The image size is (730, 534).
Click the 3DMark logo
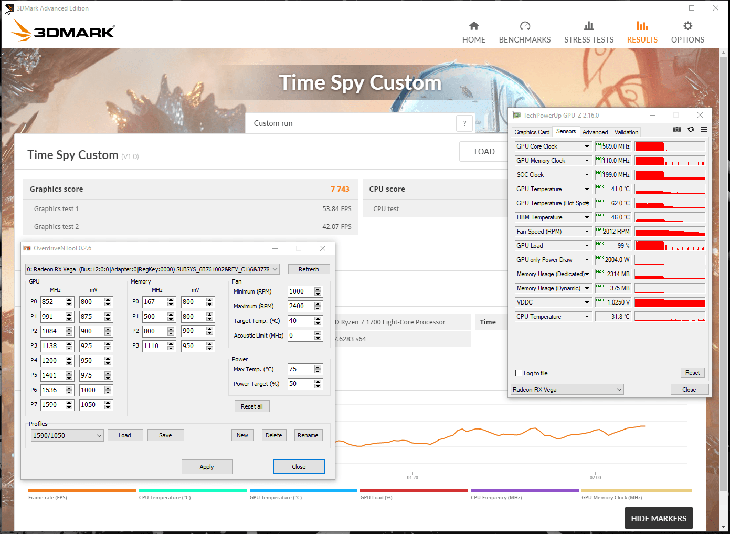63,31
